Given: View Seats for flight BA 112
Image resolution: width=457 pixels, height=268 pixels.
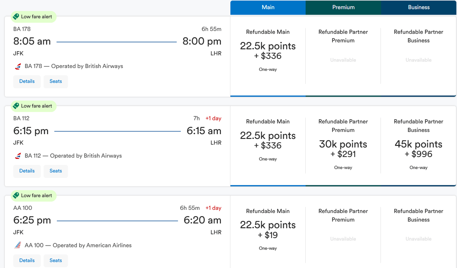Looking at the screenshot, I should click(56, 171).
